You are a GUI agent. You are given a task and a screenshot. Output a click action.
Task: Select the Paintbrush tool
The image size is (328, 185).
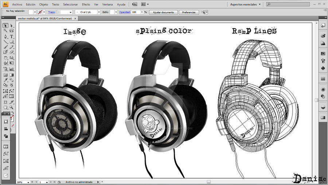coord(5,47)
